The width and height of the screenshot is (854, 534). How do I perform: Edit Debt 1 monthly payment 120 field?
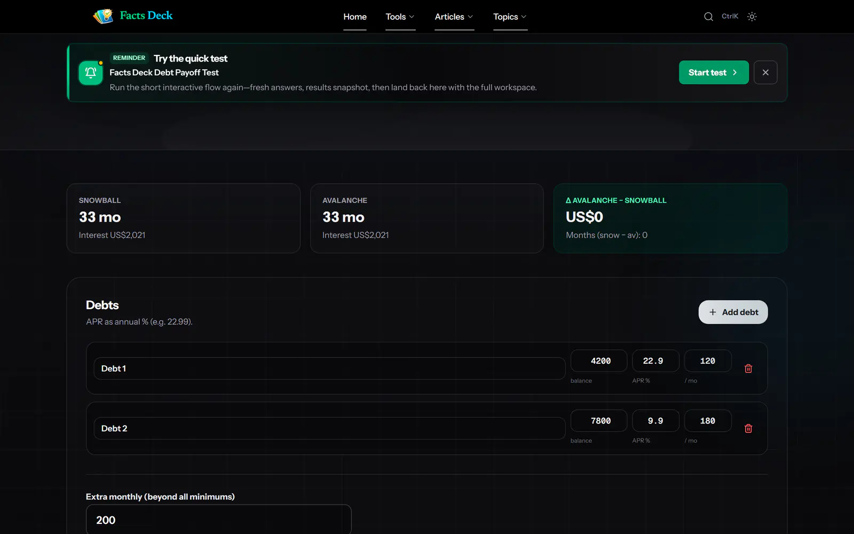pyautogui.click(x=708, y=361)
